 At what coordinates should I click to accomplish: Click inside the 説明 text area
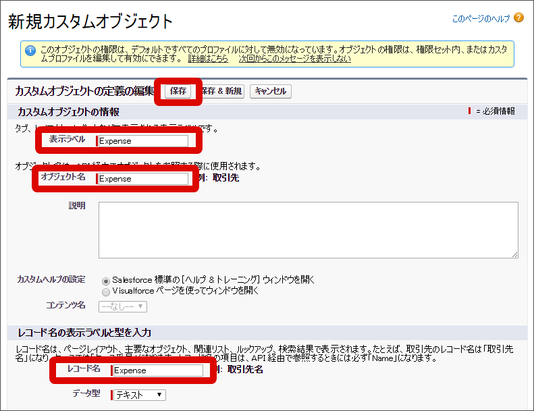coord(309,230)
